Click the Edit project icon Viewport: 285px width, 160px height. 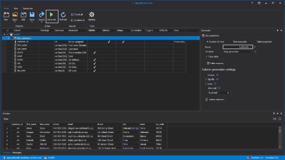(23, 15)
